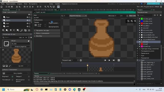Toggle visibility of walls layer
The image size is (164, 92).
point(27,27)
